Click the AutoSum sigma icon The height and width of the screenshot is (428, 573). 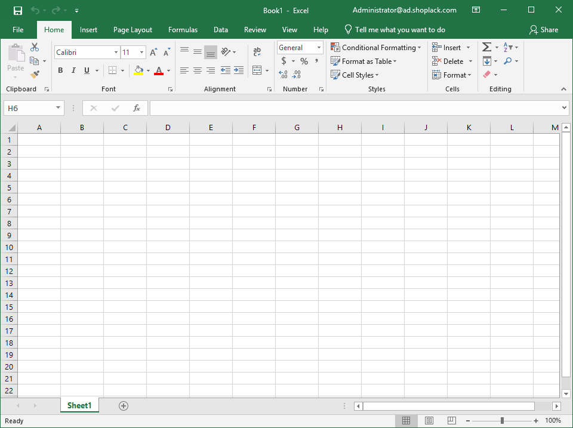coord(486,47)
